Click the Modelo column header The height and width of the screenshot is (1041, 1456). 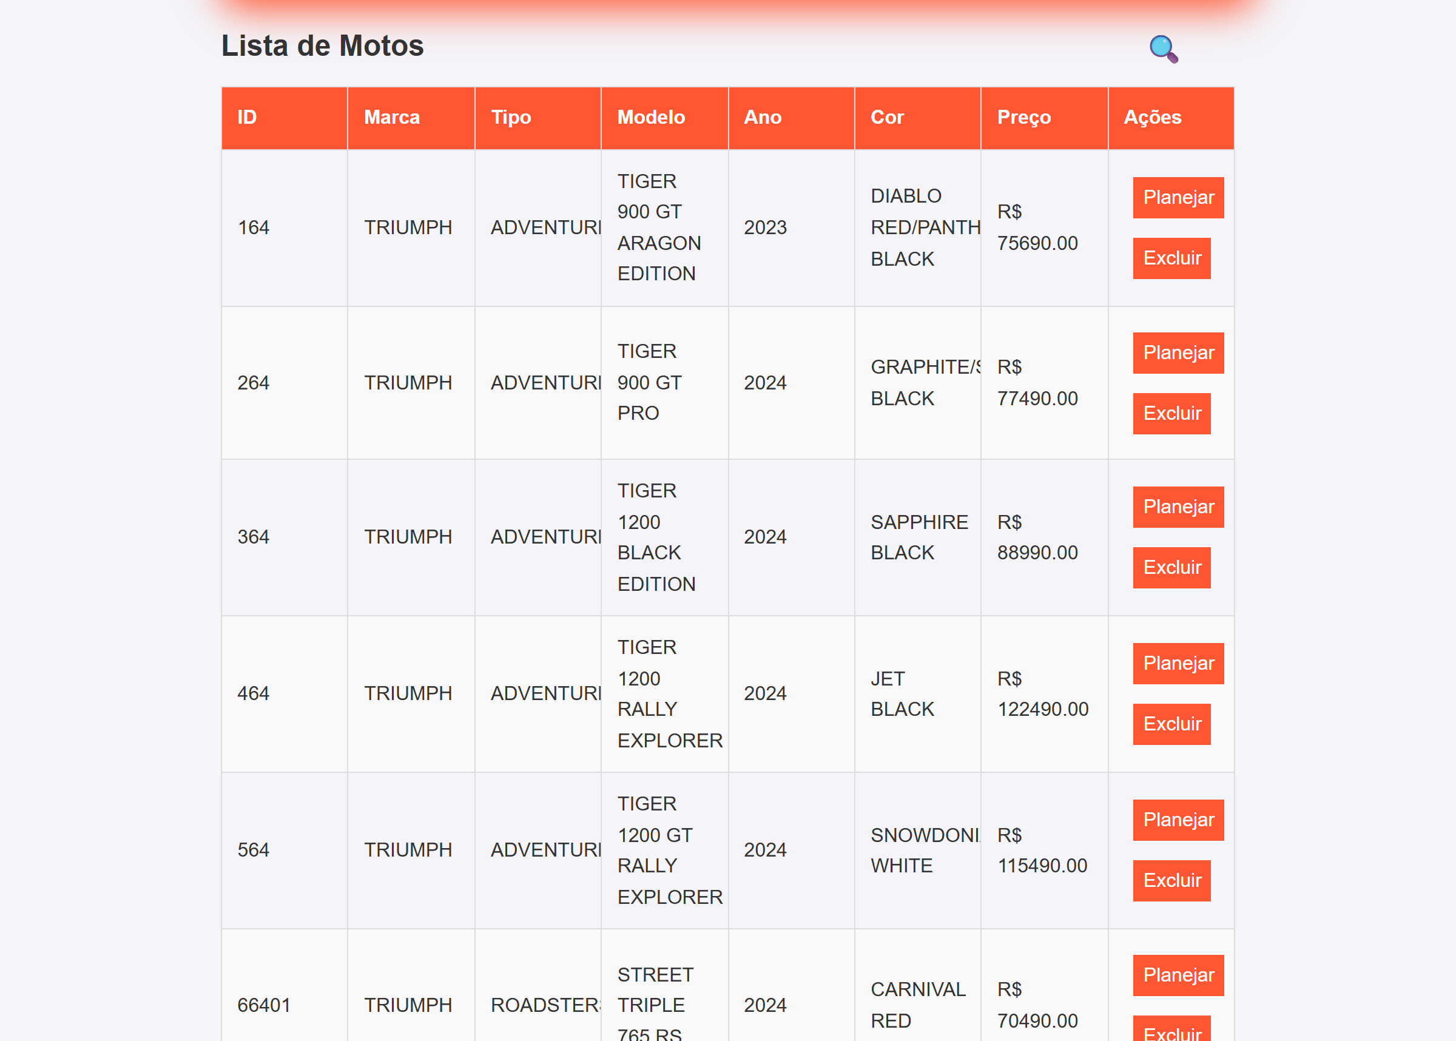(650, 117)
